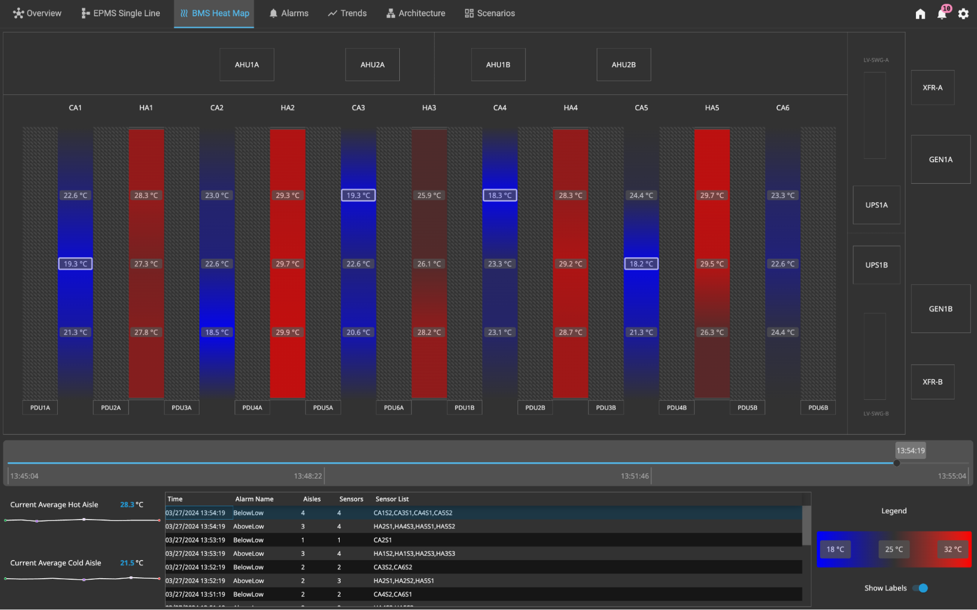Click the 26.3 °C sensor in HA5
The image size is (977, 610).
pyautogui.click(x=712, y=332)
